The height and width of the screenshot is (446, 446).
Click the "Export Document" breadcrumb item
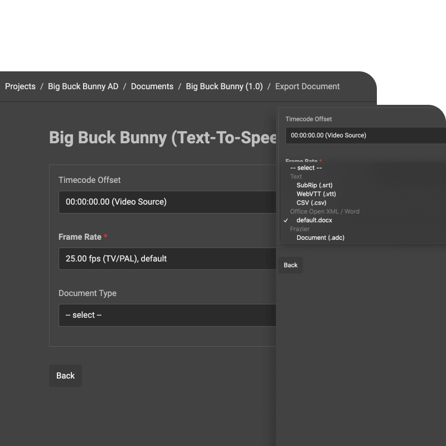307,86
